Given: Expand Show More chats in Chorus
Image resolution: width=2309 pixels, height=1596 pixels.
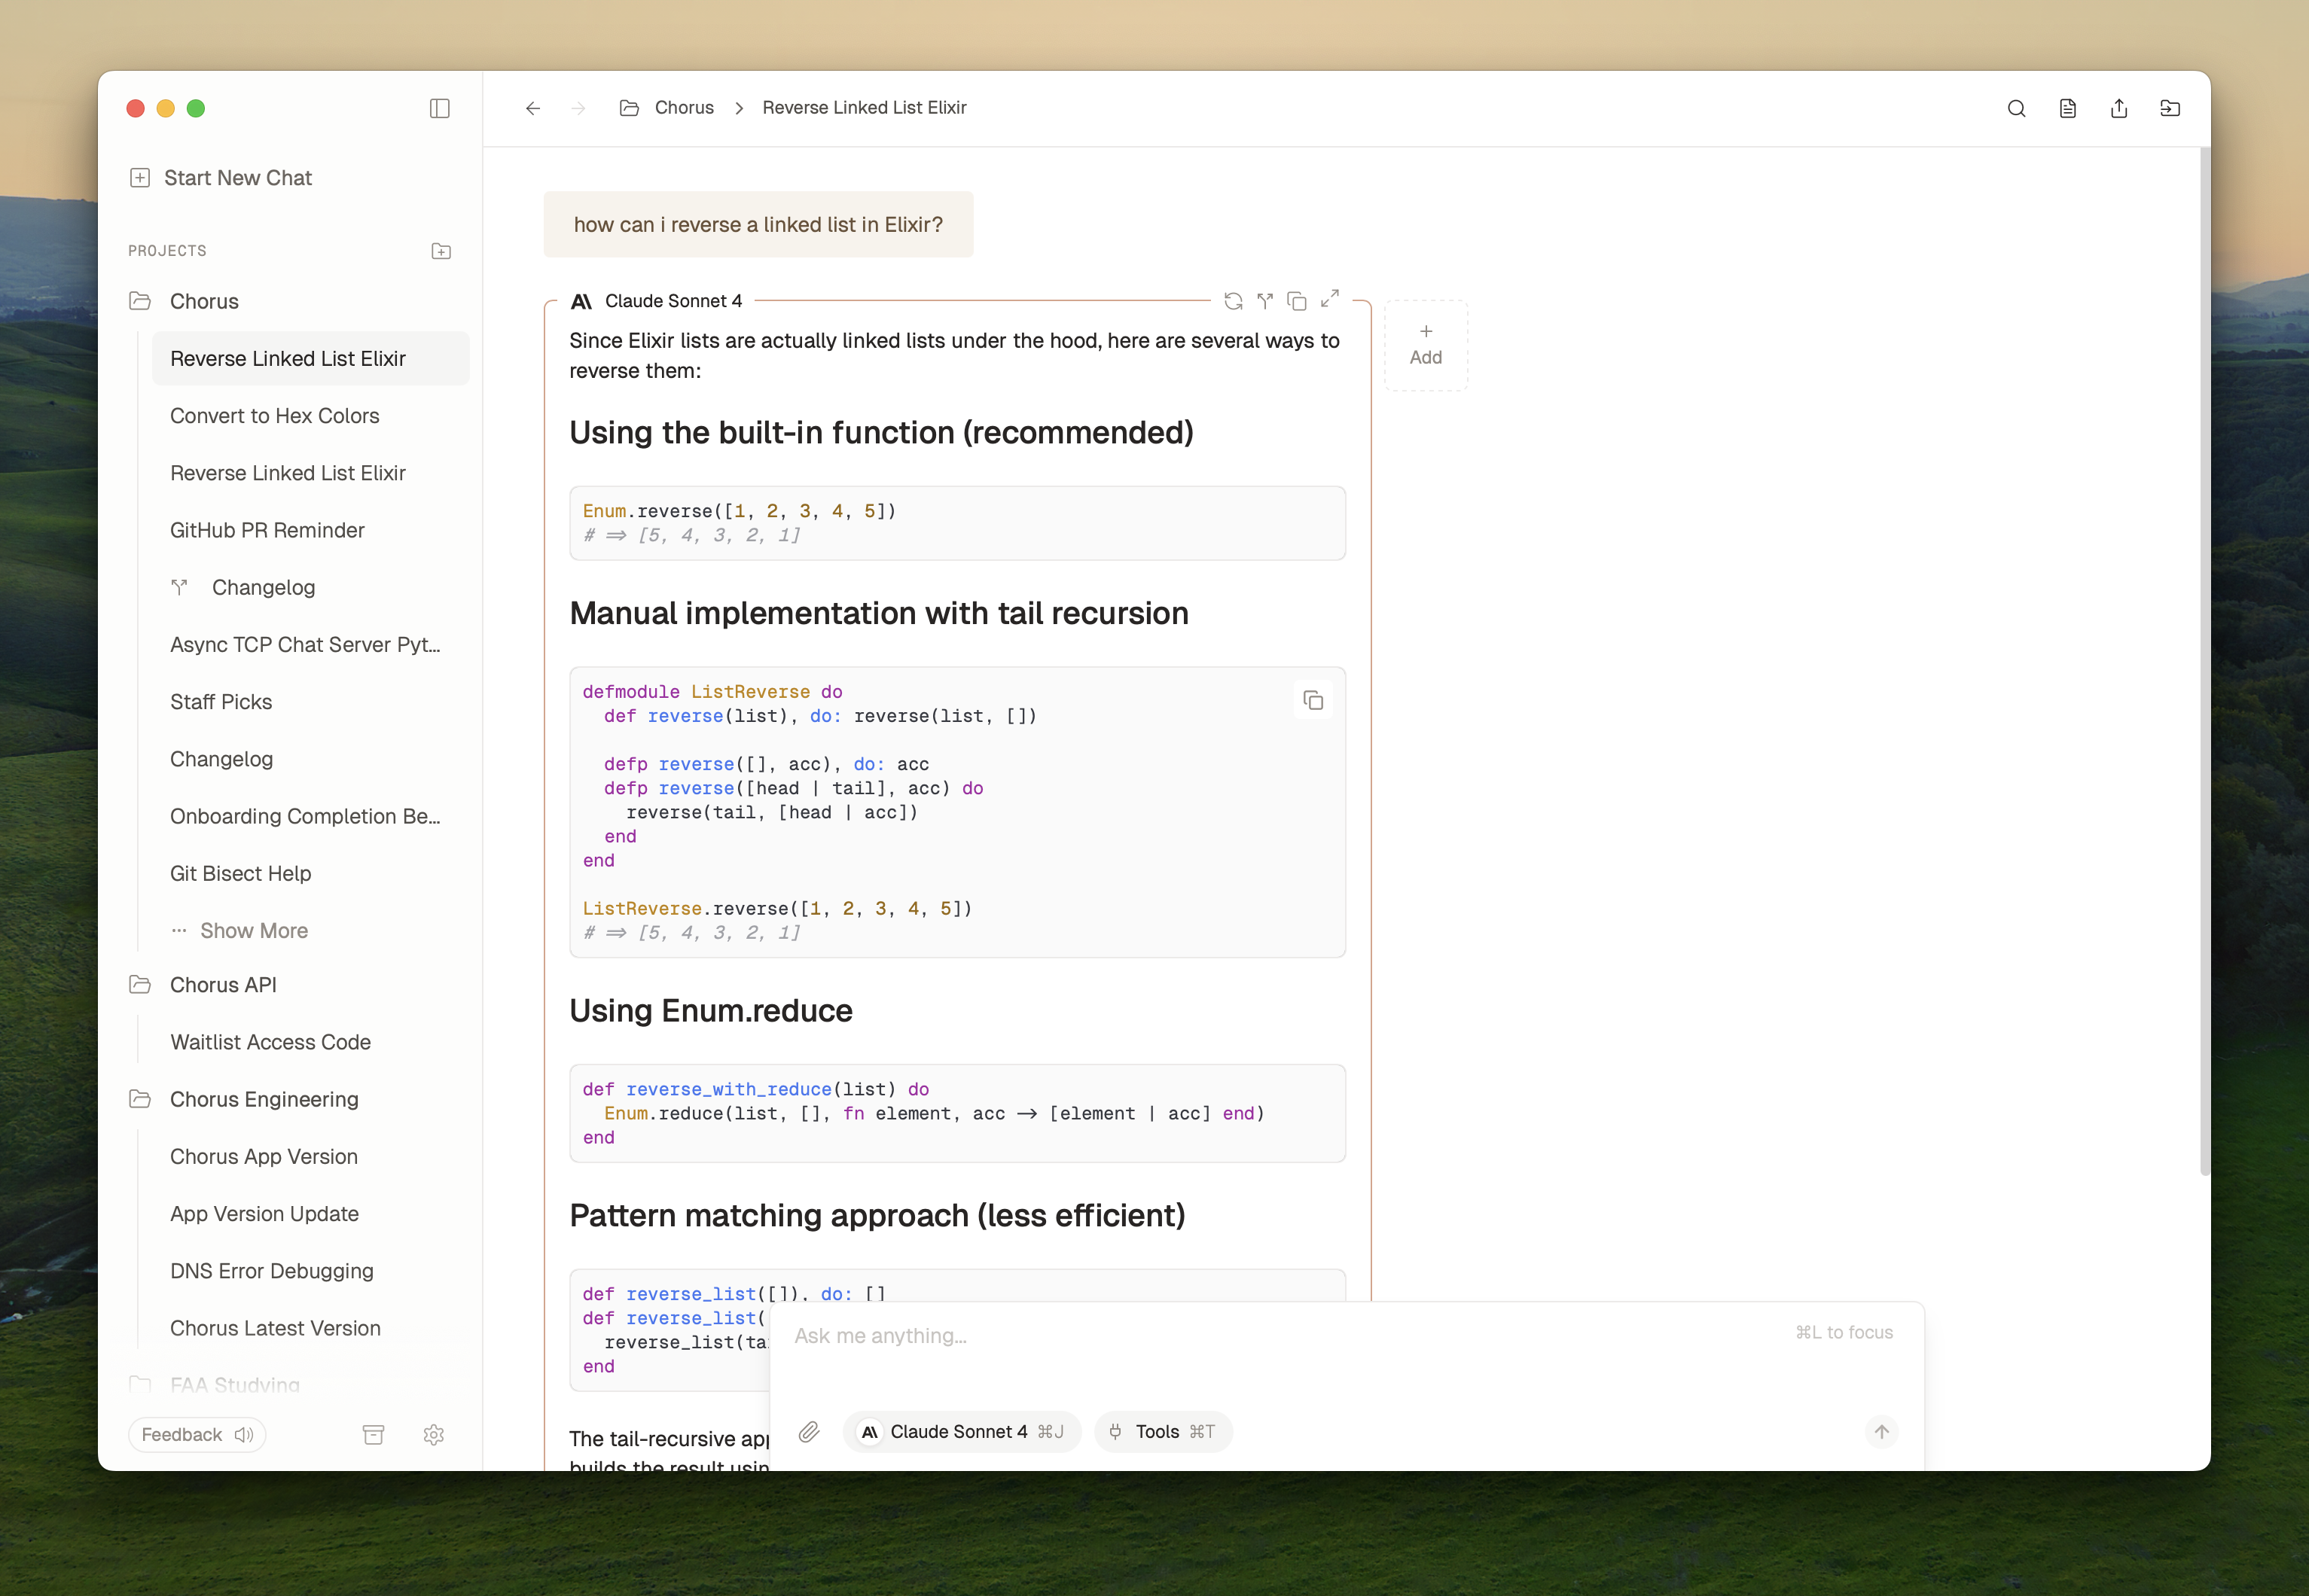Looking at the screenshot, I should (x=253, y=931).
